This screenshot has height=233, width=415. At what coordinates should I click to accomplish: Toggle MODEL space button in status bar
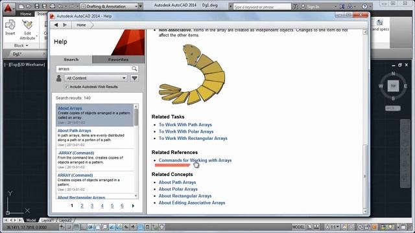click(298, 227)
